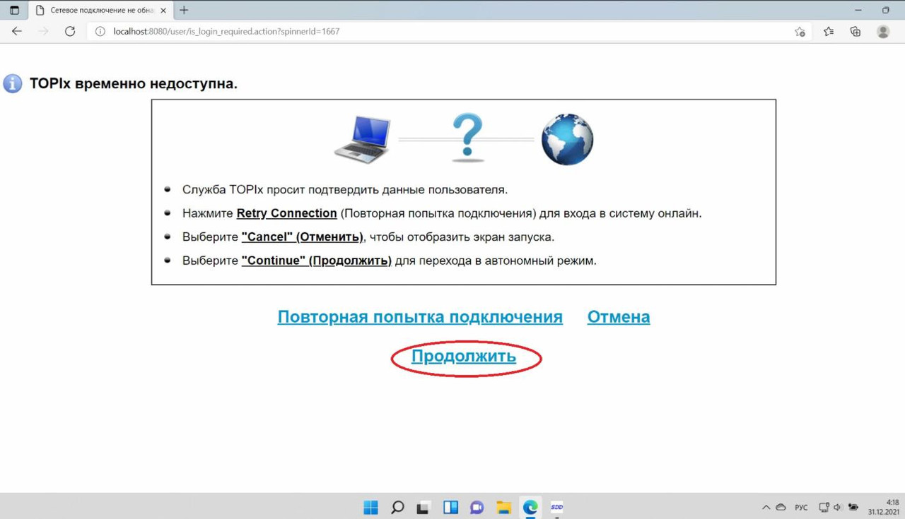Open the tab actions menu icon
The width and height of the screenshot is (905, 519).
coord(14,11)
